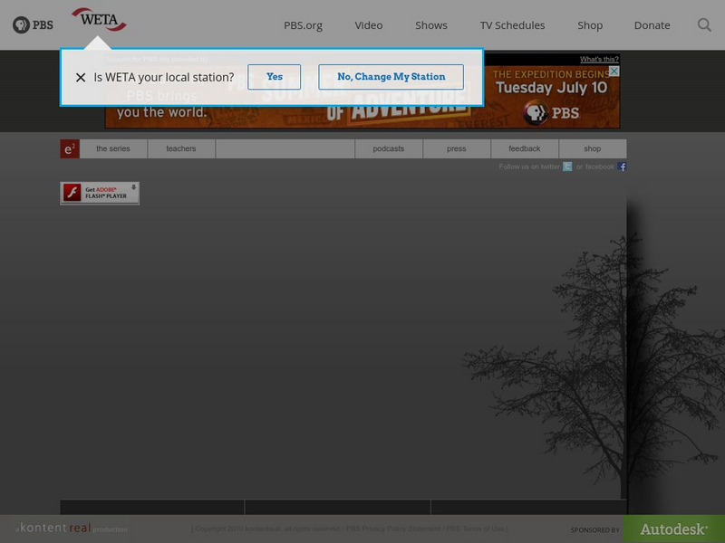725x543 pixels.
Task: Open the Donate header link
Action: coord(652,25)
